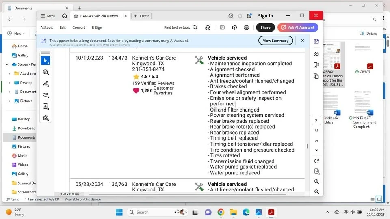The image size is (390, 219).
Task: Click Sign in
Action: [265, 16]
